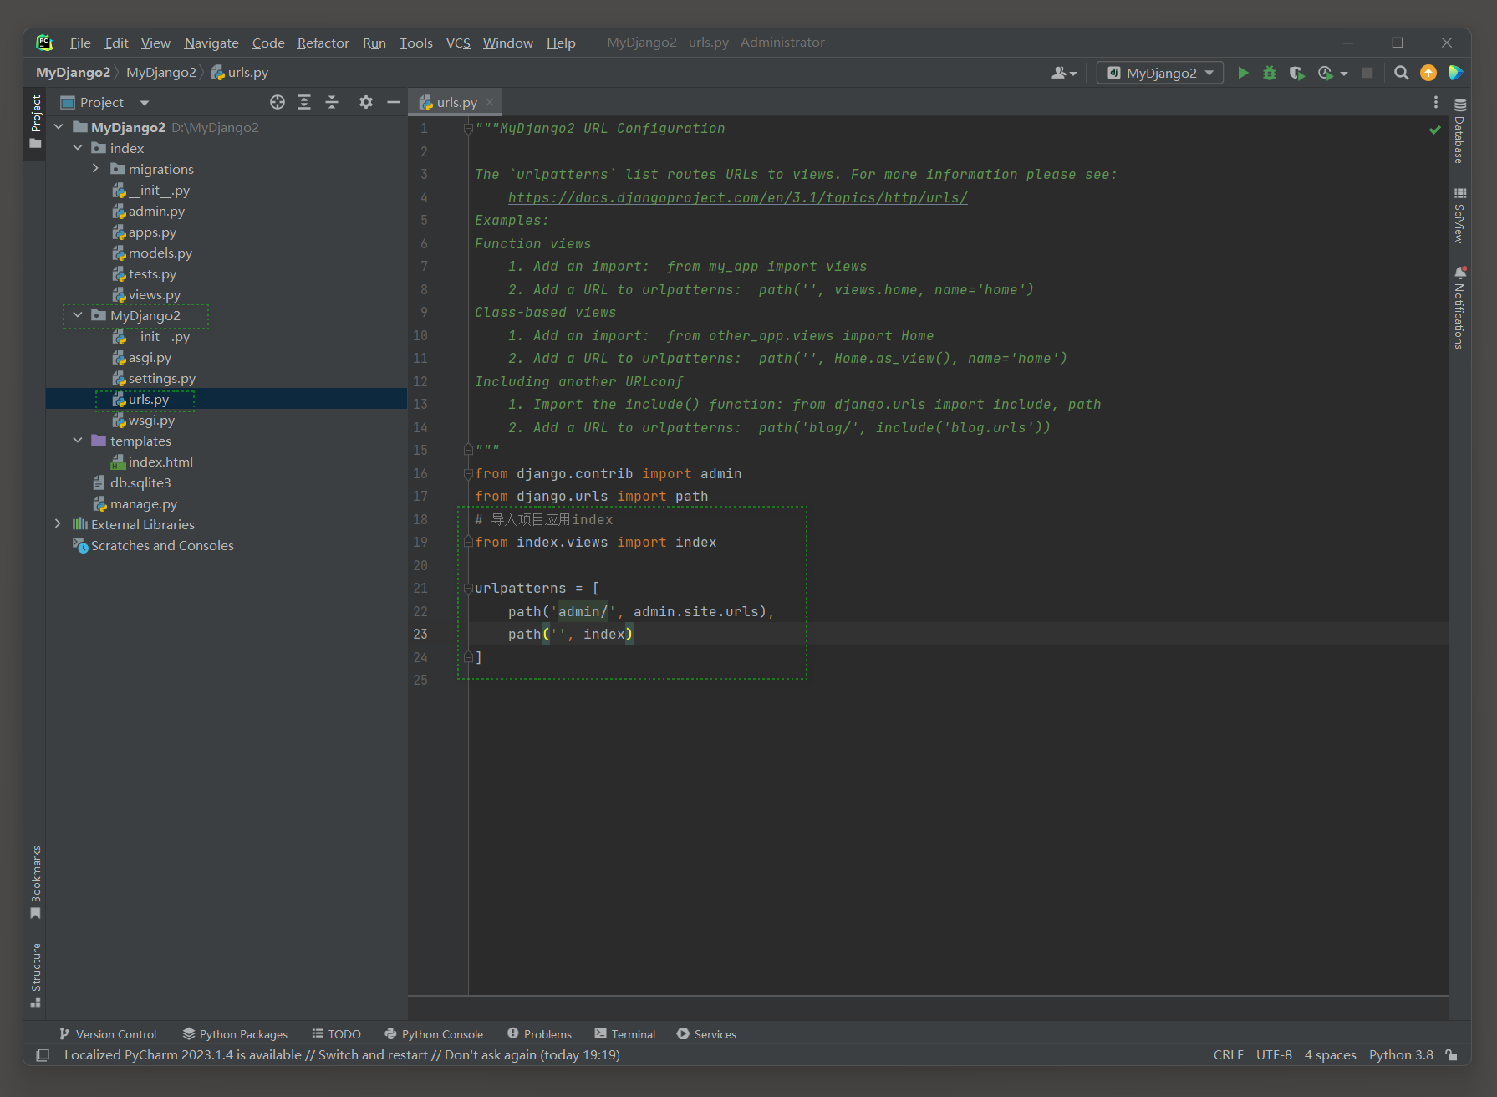Click the 4 spaces indent setting

click(x=1330, y=1055)
